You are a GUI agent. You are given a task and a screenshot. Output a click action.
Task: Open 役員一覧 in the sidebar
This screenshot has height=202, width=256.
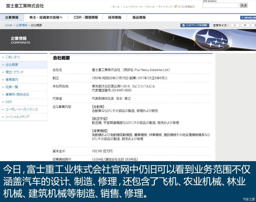point(12,87)
